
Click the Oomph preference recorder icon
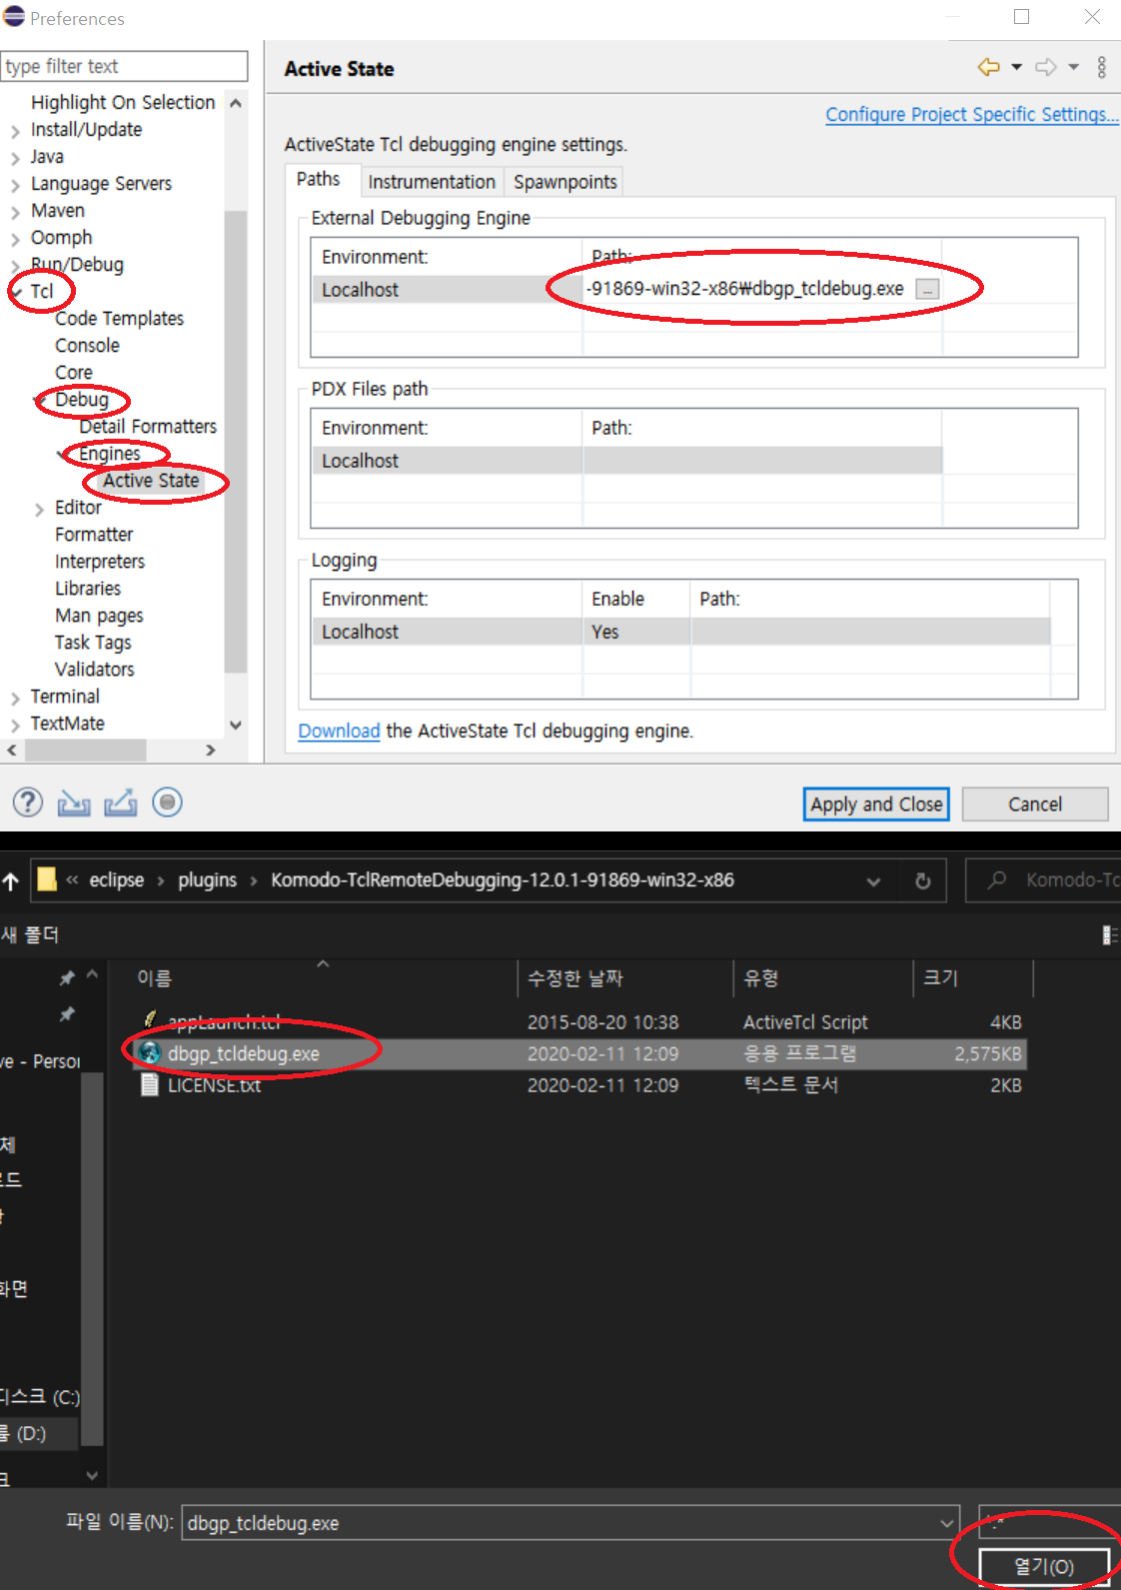(x=167, y=802)
